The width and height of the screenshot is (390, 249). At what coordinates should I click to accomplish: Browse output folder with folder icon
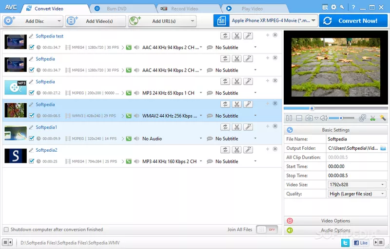383,148
